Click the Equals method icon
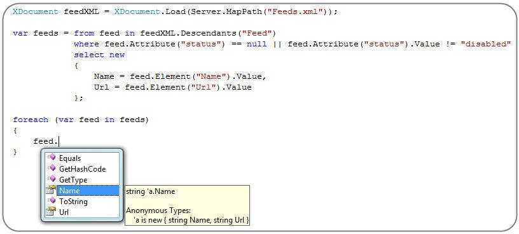Screen dimensions: 519x234 coord(51,158)
